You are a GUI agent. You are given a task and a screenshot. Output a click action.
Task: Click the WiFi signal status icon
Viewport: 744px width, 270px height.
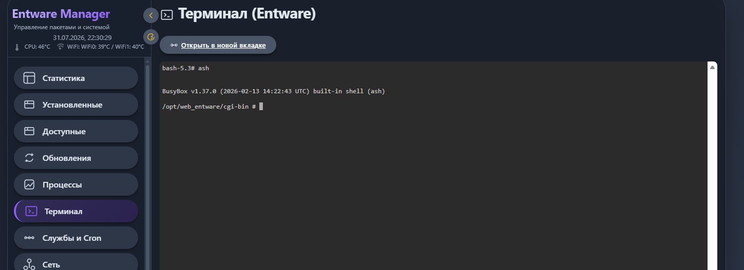click(x=61, y=47)
